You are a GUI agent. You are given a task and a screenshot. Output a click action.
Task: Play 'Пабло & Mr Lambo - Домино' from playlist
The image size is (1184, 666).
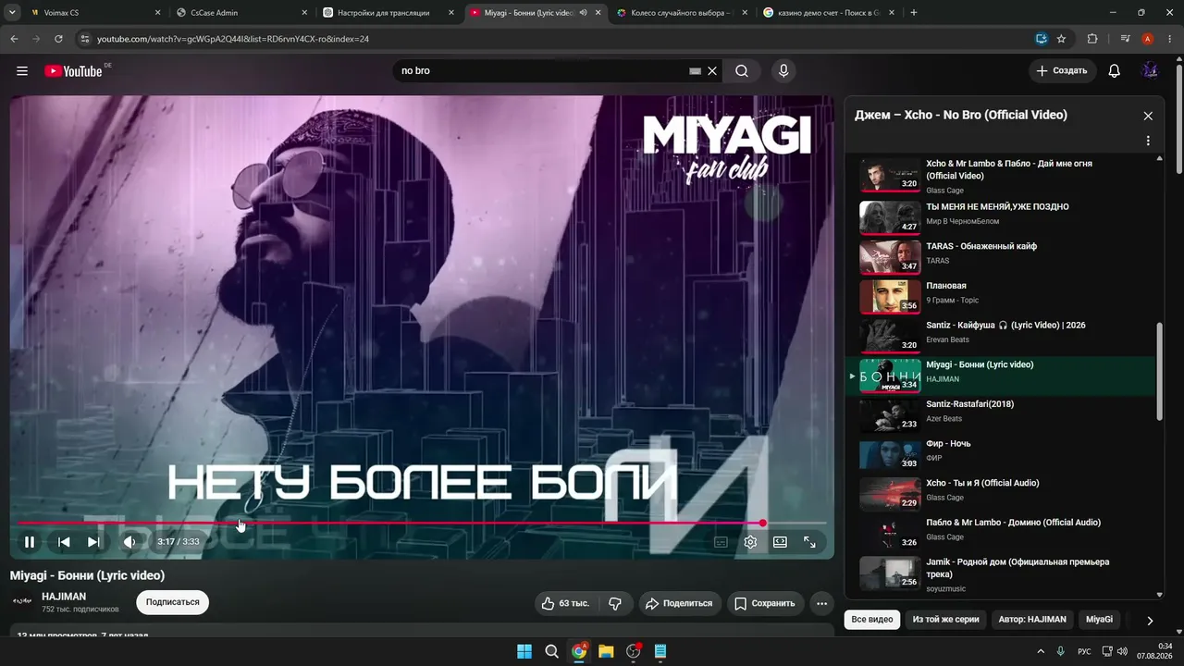pyautogui.click(x=1003, y=532)
